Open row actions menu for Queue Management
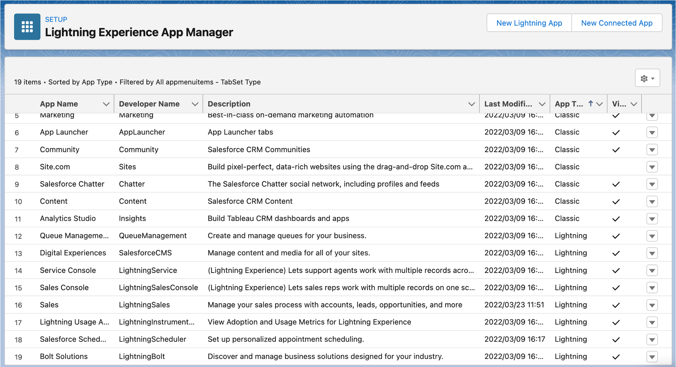 pyautogui.click(x=652, y=236)
